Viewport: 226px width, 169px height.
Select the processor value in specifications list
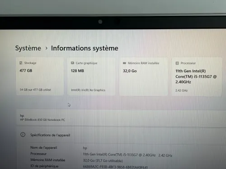coord(127,155)
